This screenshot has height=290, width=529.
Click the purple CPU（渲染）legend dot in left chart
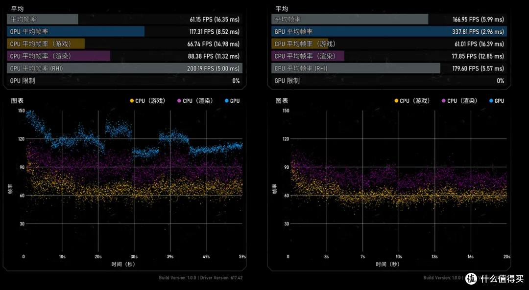pos(179,101)
